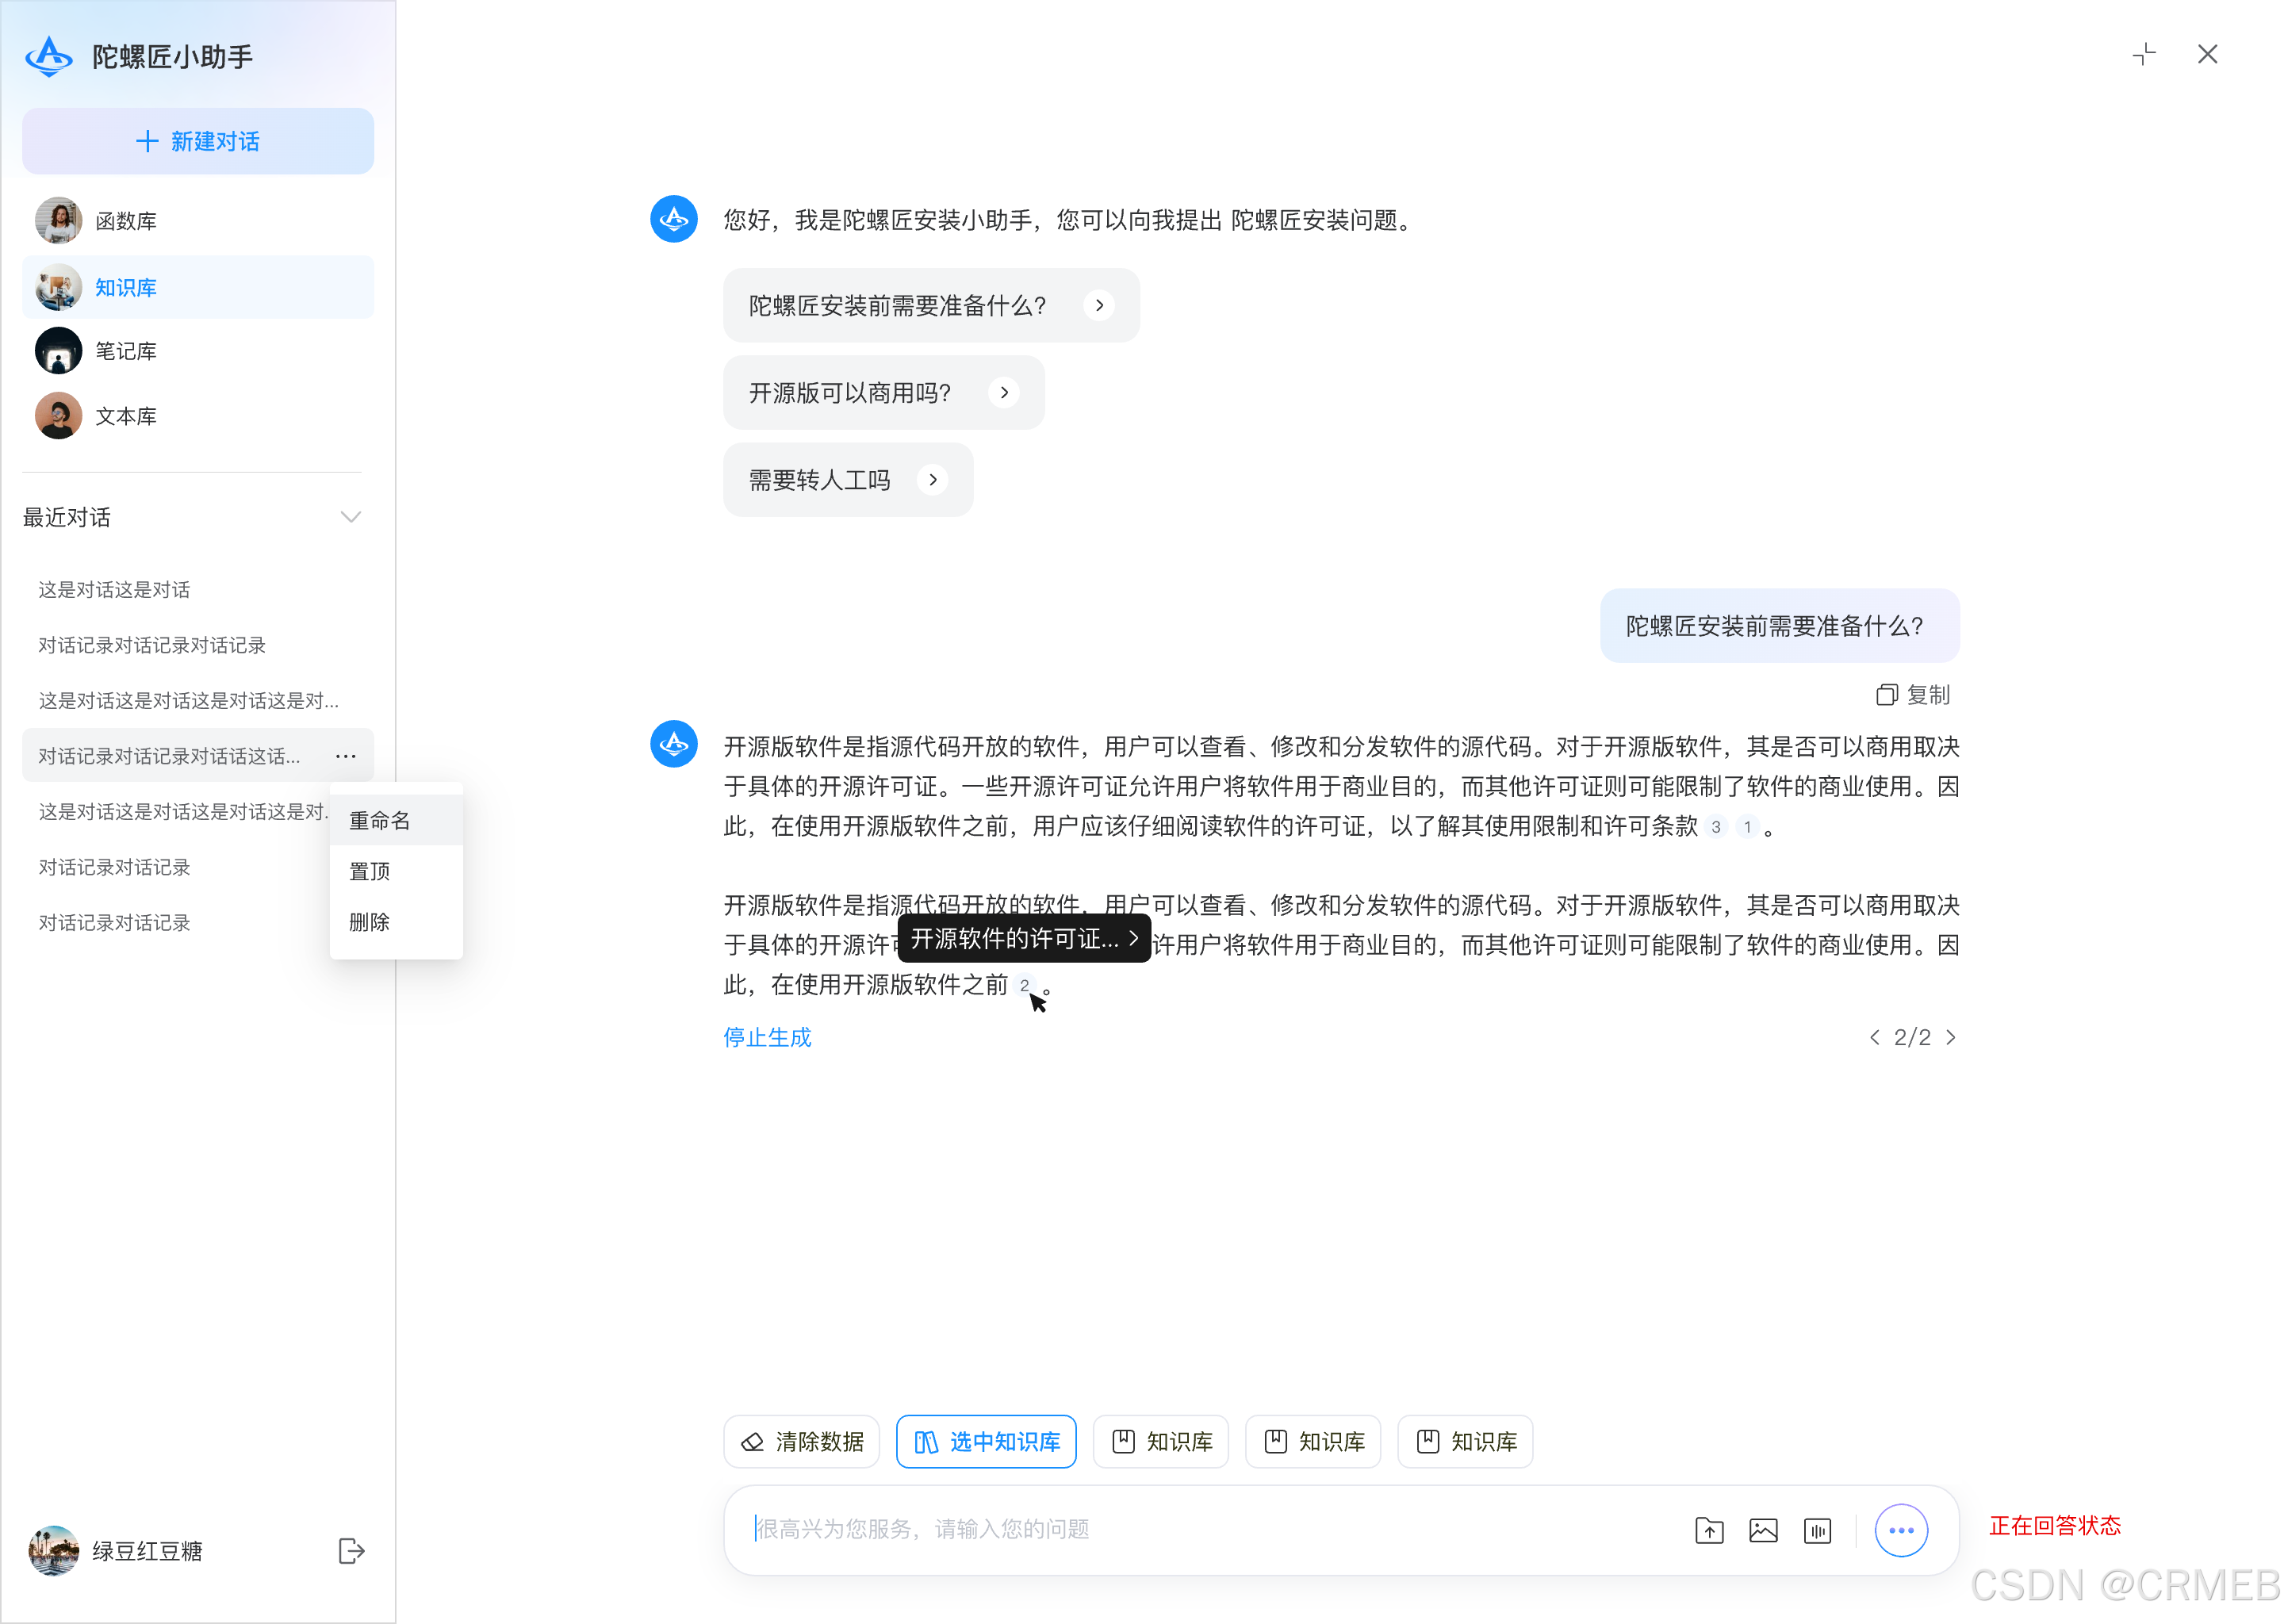Click the voice input icon

pyautogui.click(x=1818, y=1530)
